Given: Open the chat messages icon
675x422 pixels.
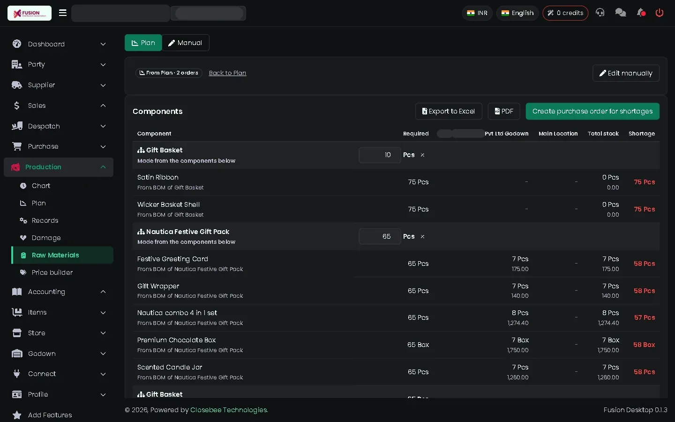Looking at the screenshot, I should [x=621, y=13].
